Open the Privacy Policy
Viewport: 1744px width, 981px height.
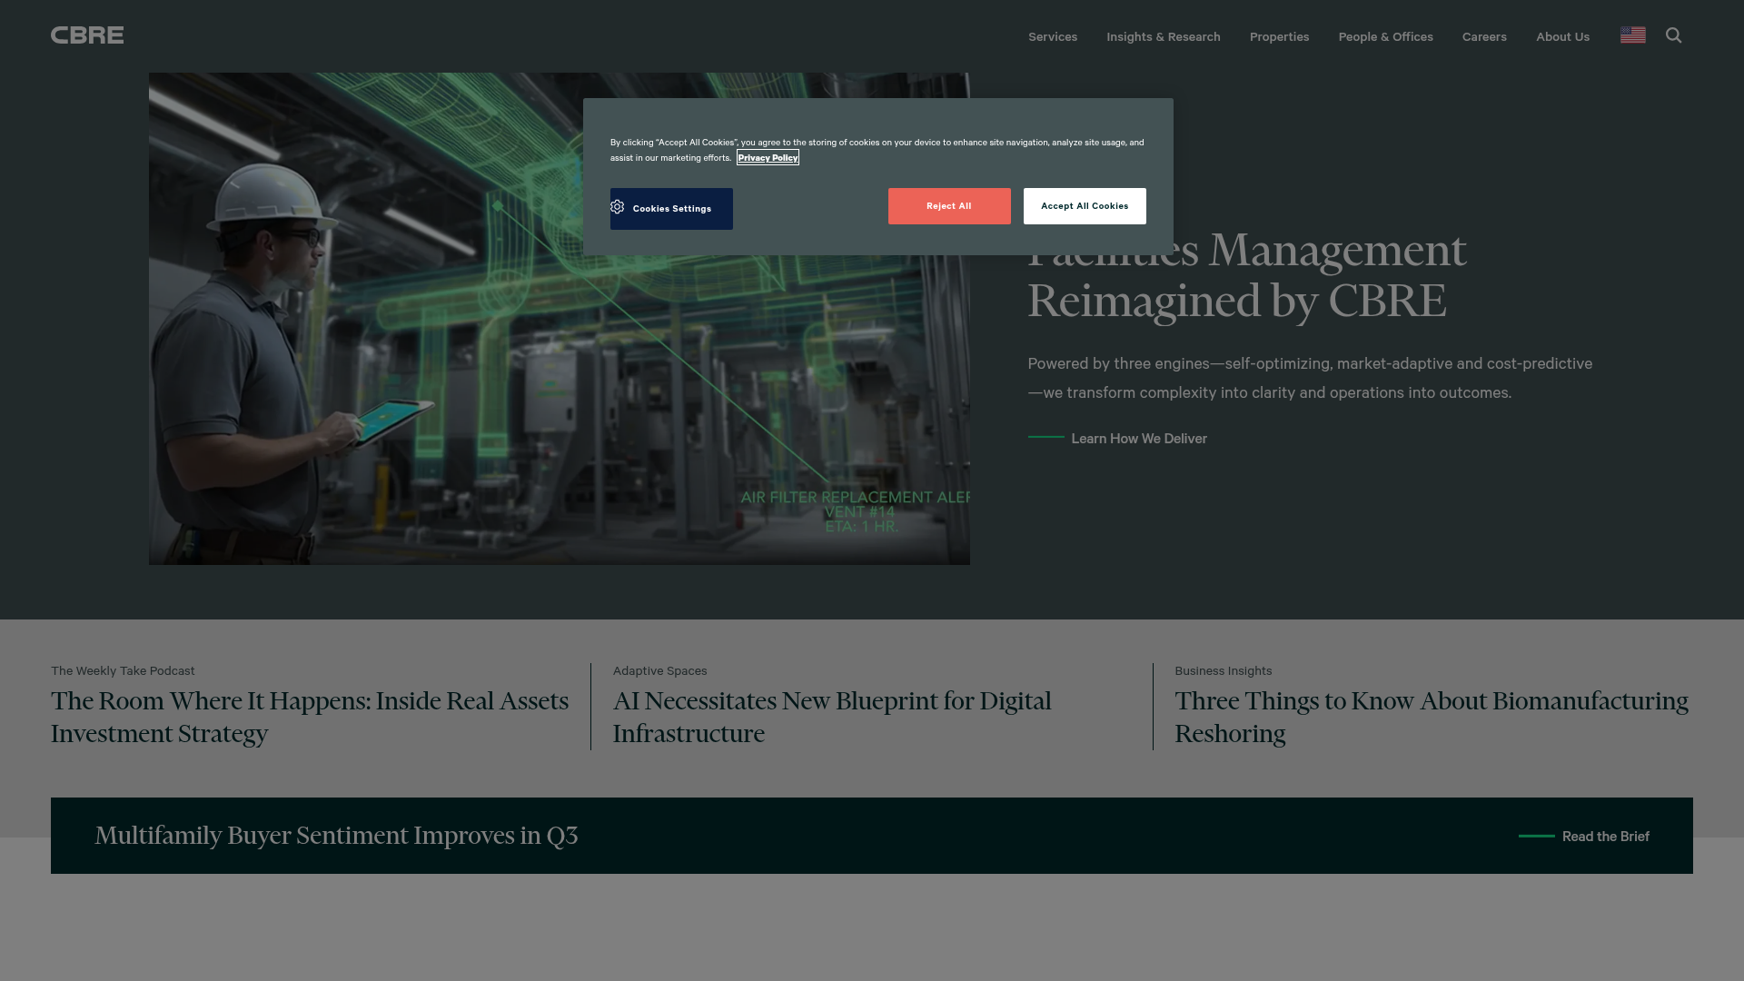[767, 157]
